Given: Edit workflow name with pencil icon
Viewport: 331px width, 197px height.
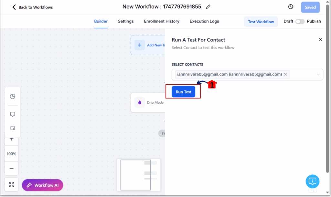Looking at the screenshot, I should 208,7.
